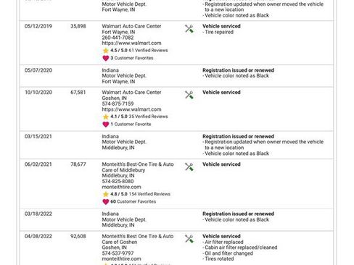Click Walmart Auto Care Center Fort Wayne name
This screenshot has height=265, width=354.
point(131,26)
